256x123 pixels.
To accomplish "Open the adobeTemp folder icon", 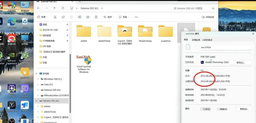I will [x=104, y=31].
